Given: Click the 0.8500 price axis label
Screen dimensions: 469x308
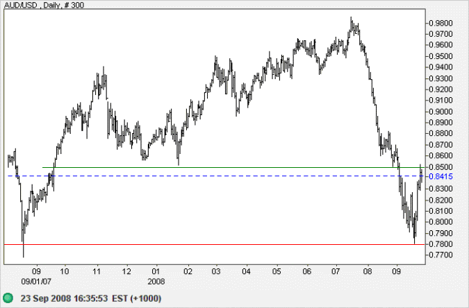Looking at the screenshot, I should pyautogui.click(x=441, y=166).
